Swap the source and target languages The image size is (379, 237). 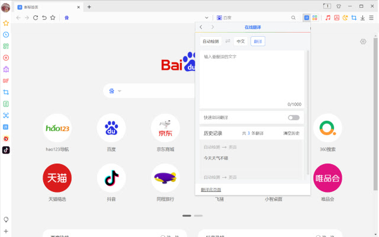coord(227,41)
